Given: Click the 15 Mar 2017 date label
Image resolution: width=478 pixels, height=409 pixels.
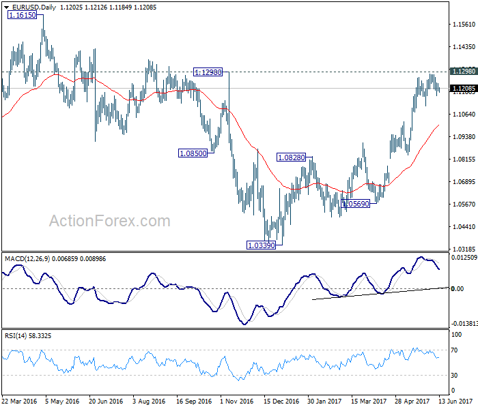Looking at the screenshot, I should (369, 402).
